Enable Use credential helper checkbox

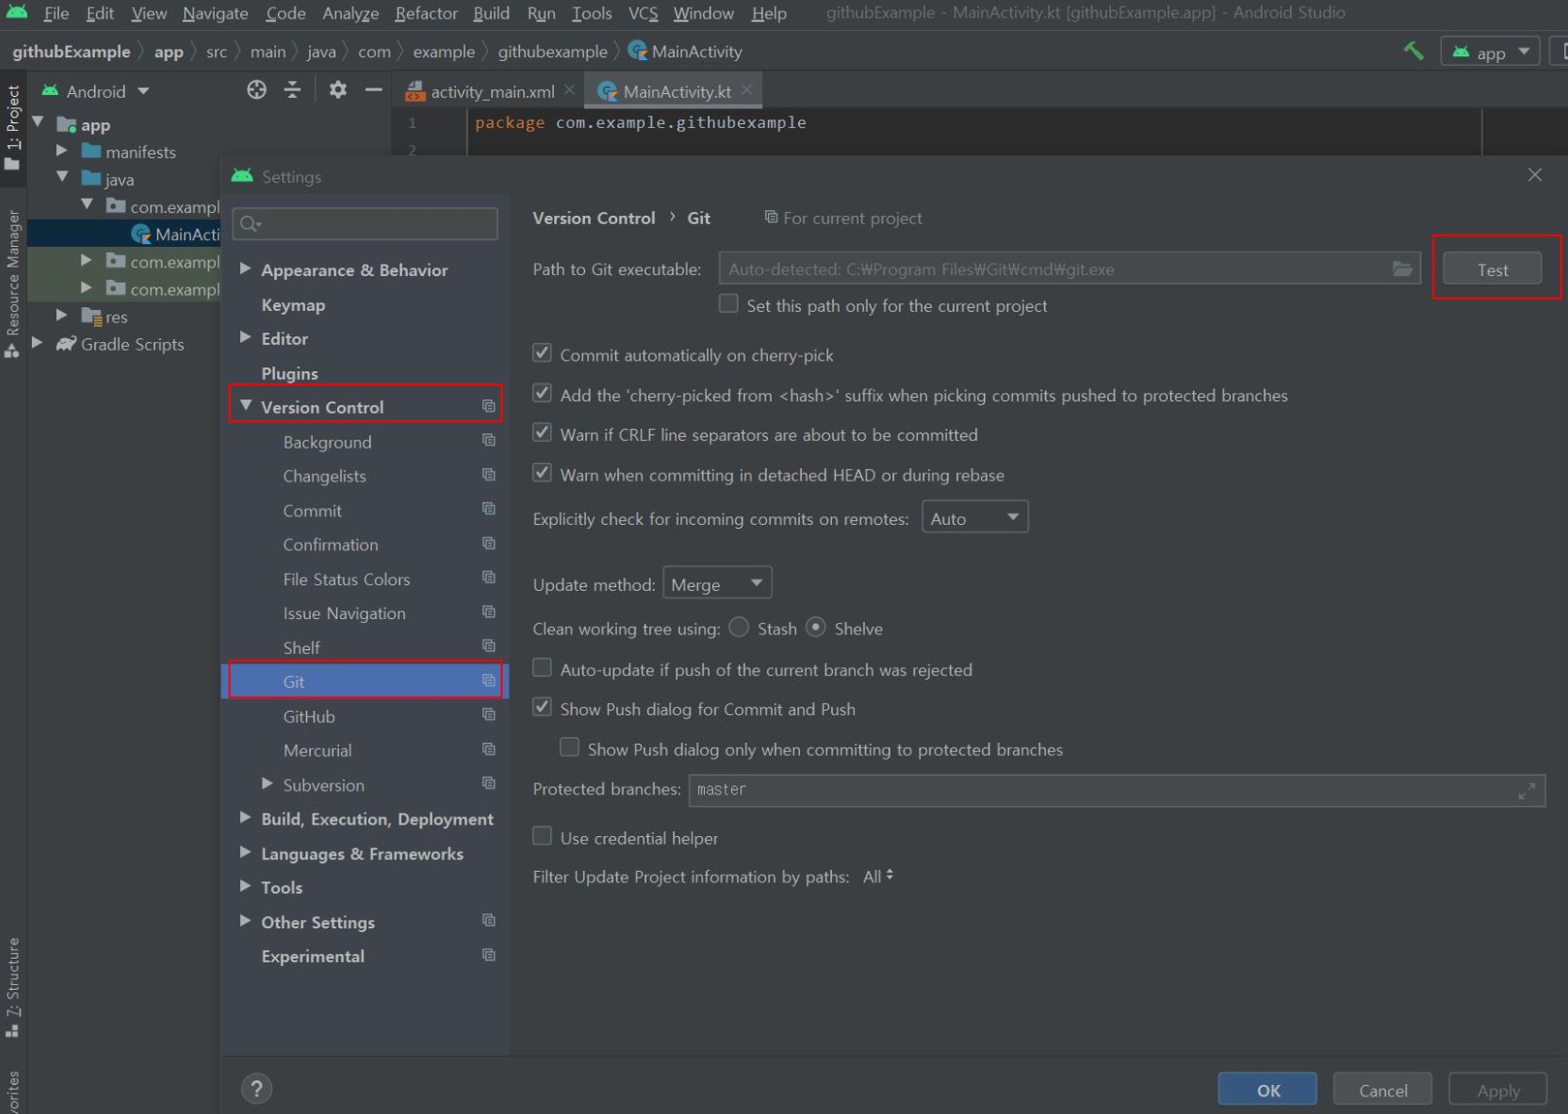point(542,836)
